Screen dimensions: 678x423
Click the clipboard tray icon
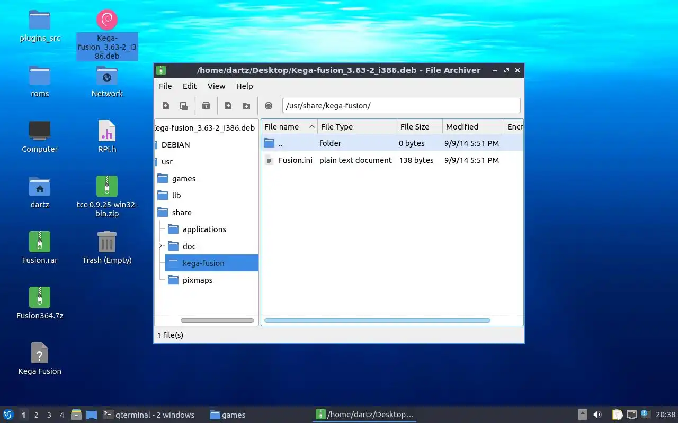(617, 415)
